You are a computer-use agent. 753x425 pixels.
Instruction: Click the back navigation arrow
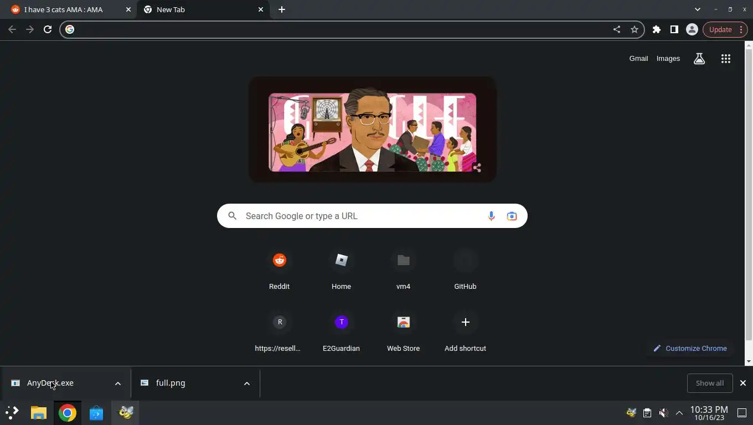point(12,29)
